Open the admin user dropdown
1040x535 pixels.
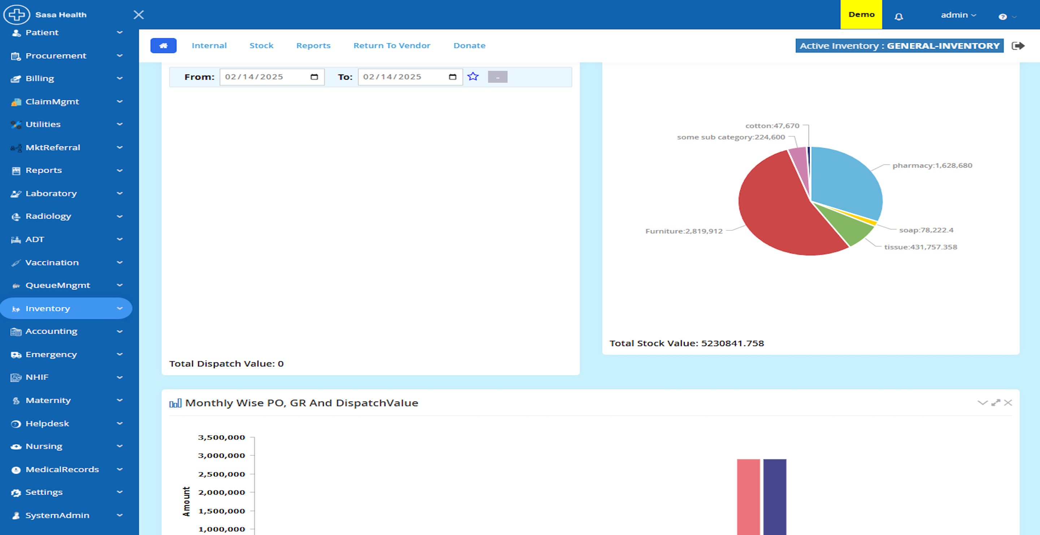(958, 15)
